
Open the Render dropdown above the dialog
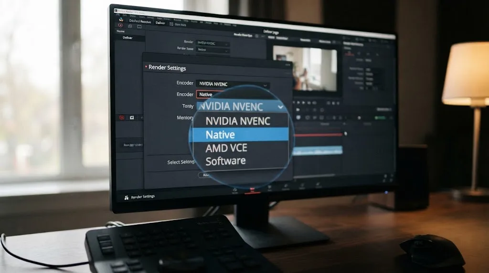[x=213, y=43]
